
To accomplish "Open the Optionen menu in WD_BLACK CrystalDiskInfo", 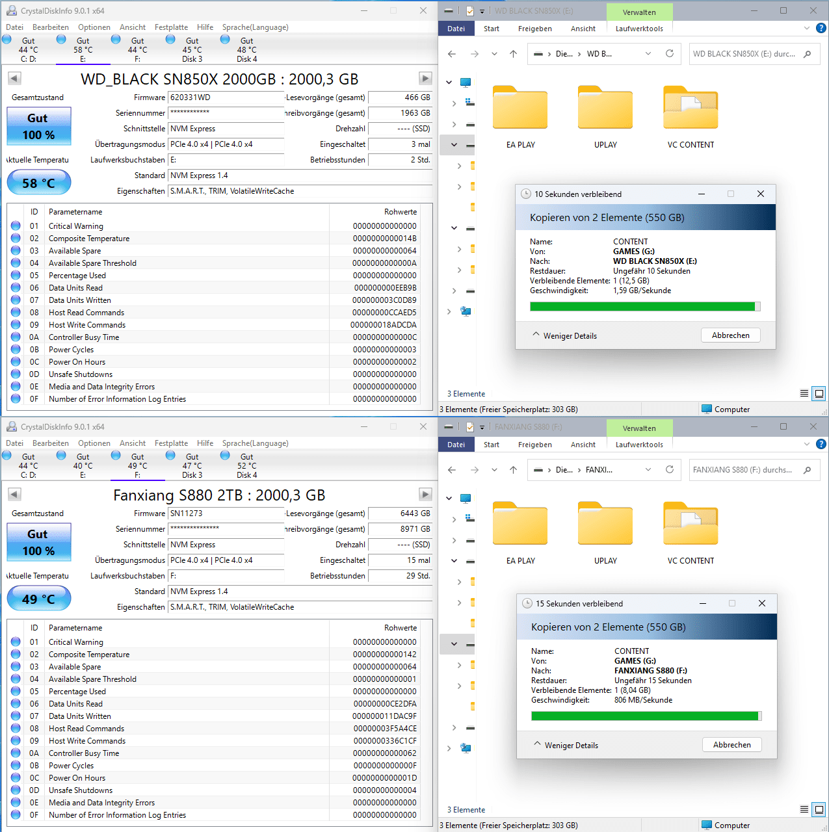I will coord(94,27).
